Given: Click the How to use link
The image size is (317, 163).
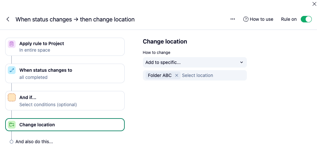Looking at the screenshot, I should pos(261,19).
